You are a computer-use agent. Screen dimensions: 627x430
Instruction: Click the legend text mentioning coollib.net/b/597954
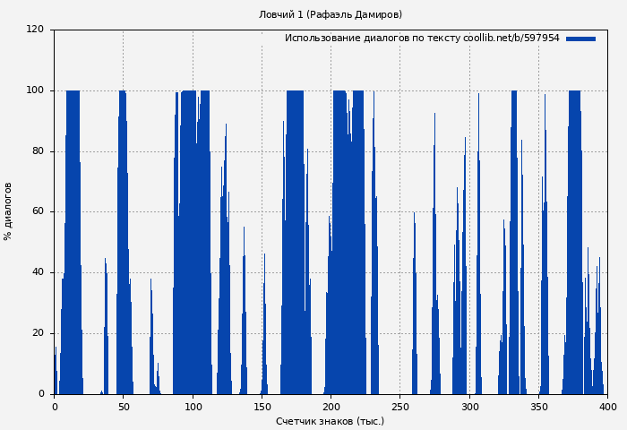click(421, 39)
